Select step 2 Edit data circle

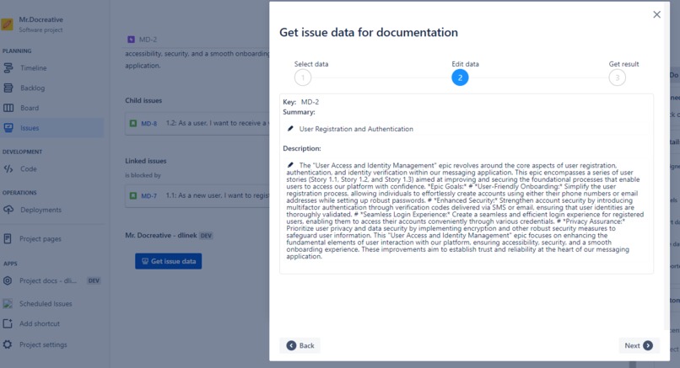pos(460,78)
